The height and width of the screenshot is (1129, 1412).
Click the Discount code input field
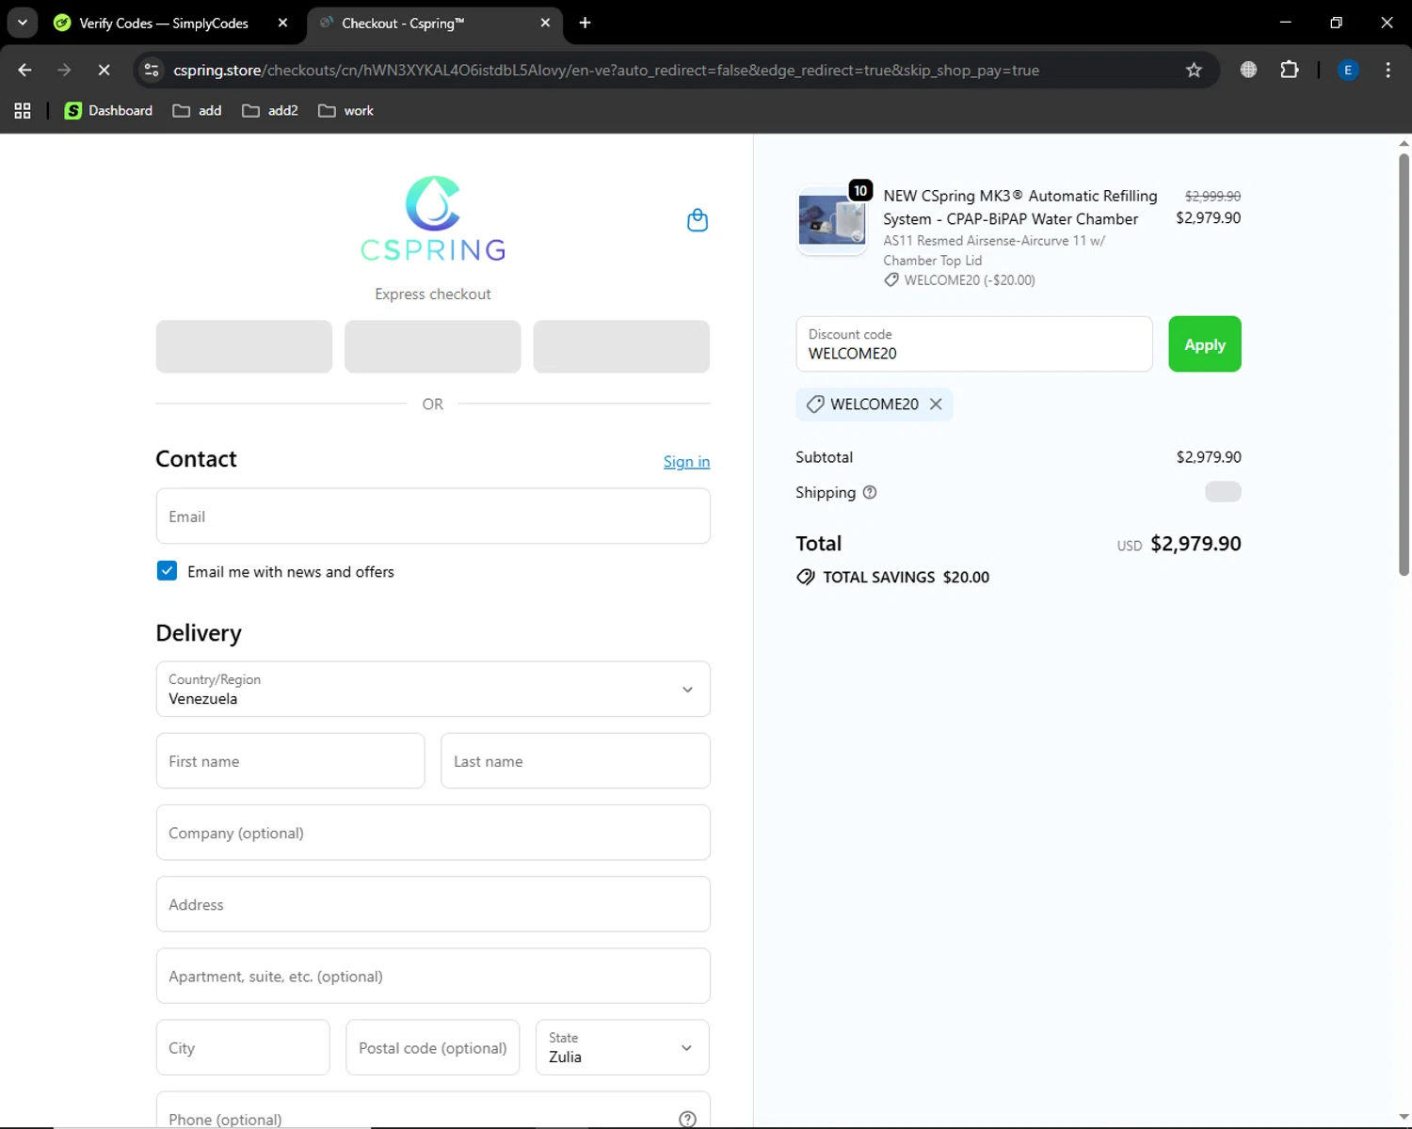coord(974,344)
